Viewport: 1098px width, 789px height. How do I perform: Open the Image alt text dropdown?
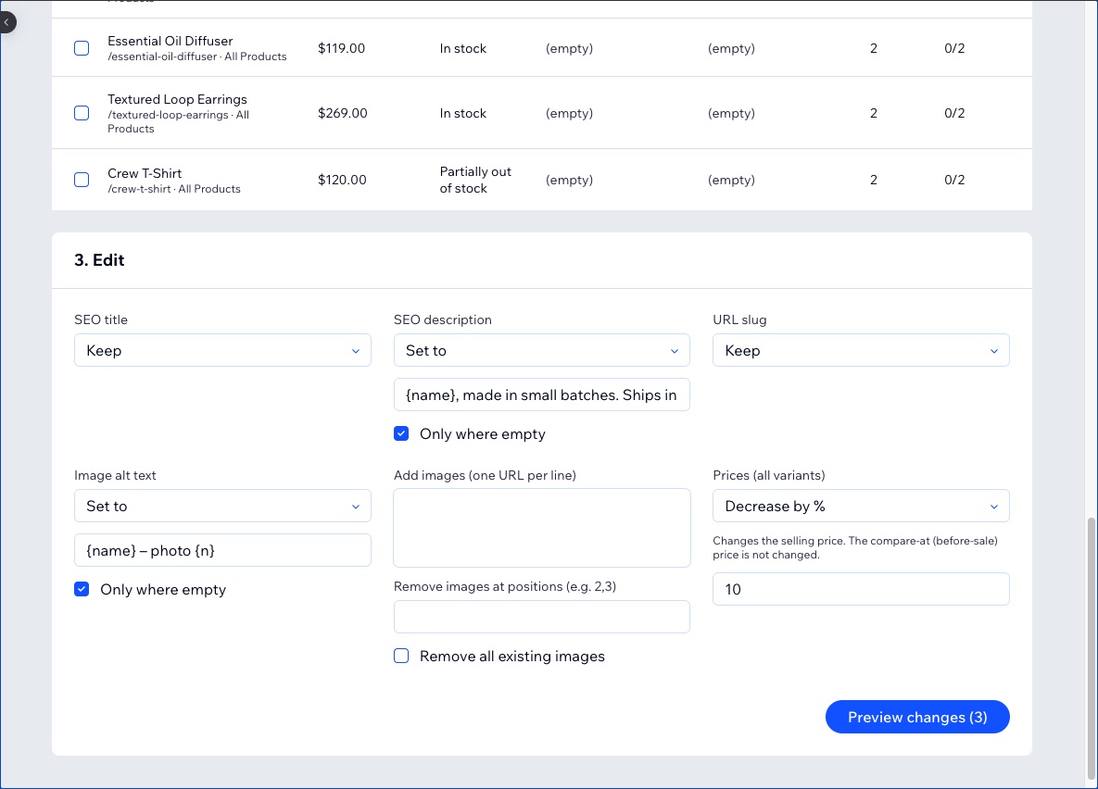(222, 506)
